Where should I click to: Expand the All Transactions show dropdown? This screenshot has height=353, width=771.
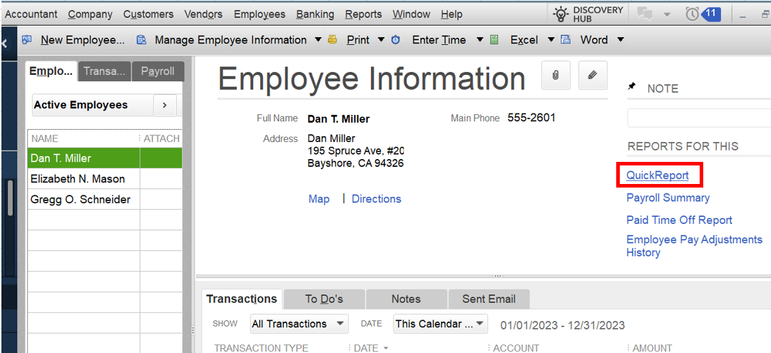pyautogui.click(x=340, y=324)
